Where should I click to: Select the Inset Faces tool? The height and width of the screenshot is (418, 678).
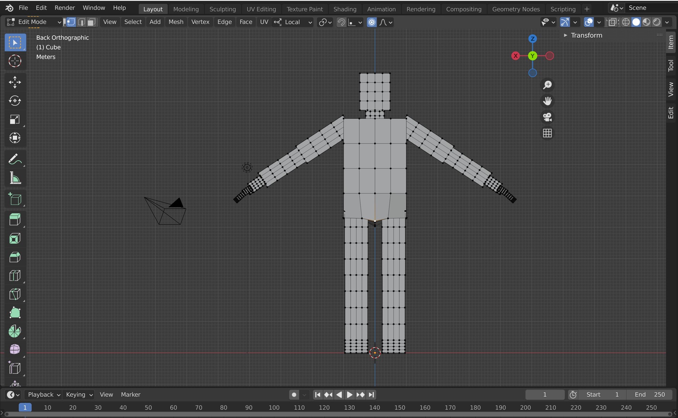point(15,238)
